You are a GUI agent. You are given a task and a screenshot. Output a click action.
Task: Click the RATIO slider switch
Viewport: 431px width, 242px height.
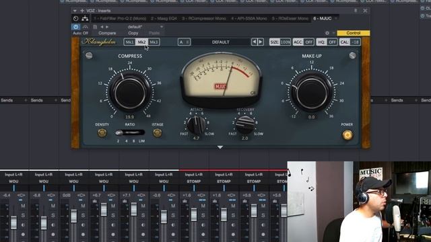pos(130,133)
